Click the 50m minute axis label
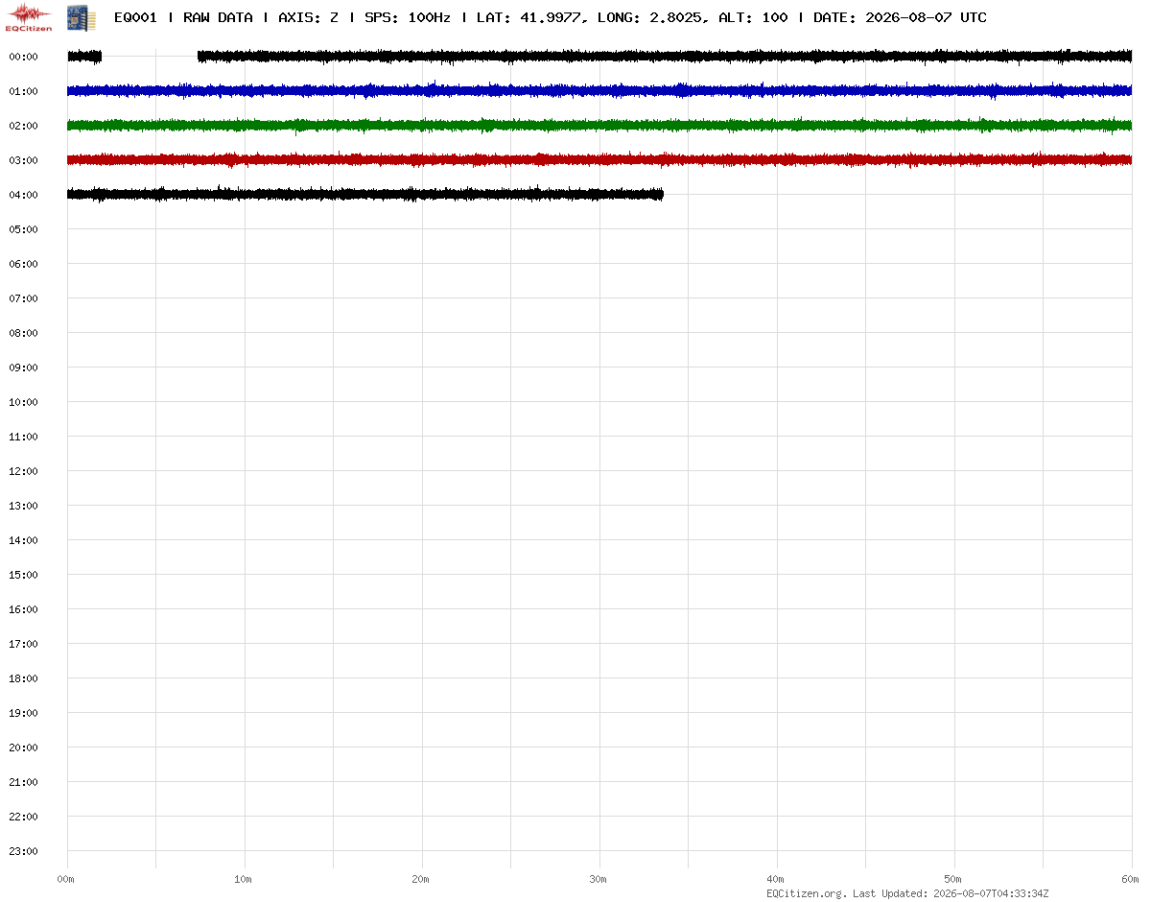1151x902 pixels. [x=953, y=879]
